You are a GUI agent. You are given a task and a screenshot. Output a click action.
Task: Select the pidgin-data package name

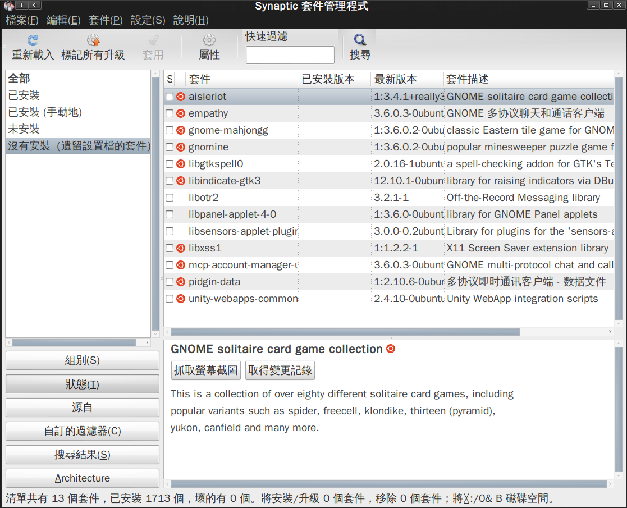coord(214,282)
